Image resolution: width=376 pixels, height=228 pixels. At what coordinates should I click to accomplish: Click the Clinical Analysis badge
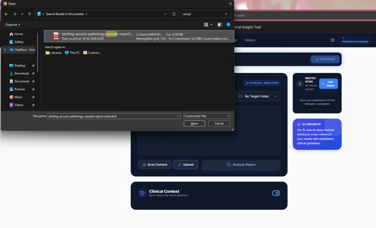point(262,83)
